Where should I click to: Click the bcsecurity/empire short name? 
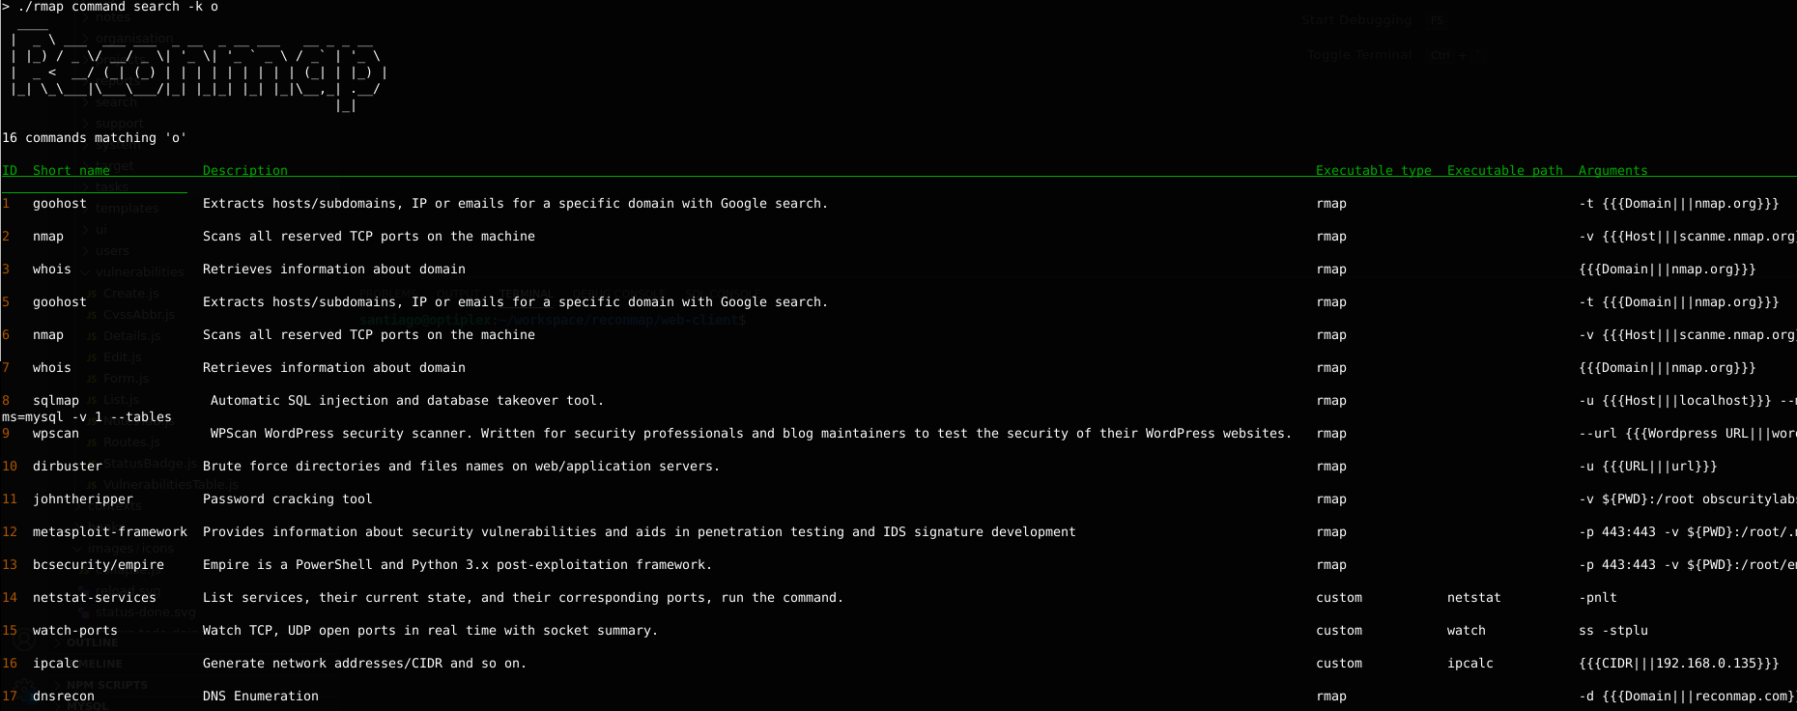[99, 565]
